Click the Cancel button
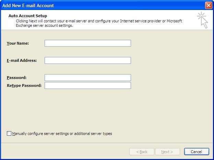 click(197, 152)
